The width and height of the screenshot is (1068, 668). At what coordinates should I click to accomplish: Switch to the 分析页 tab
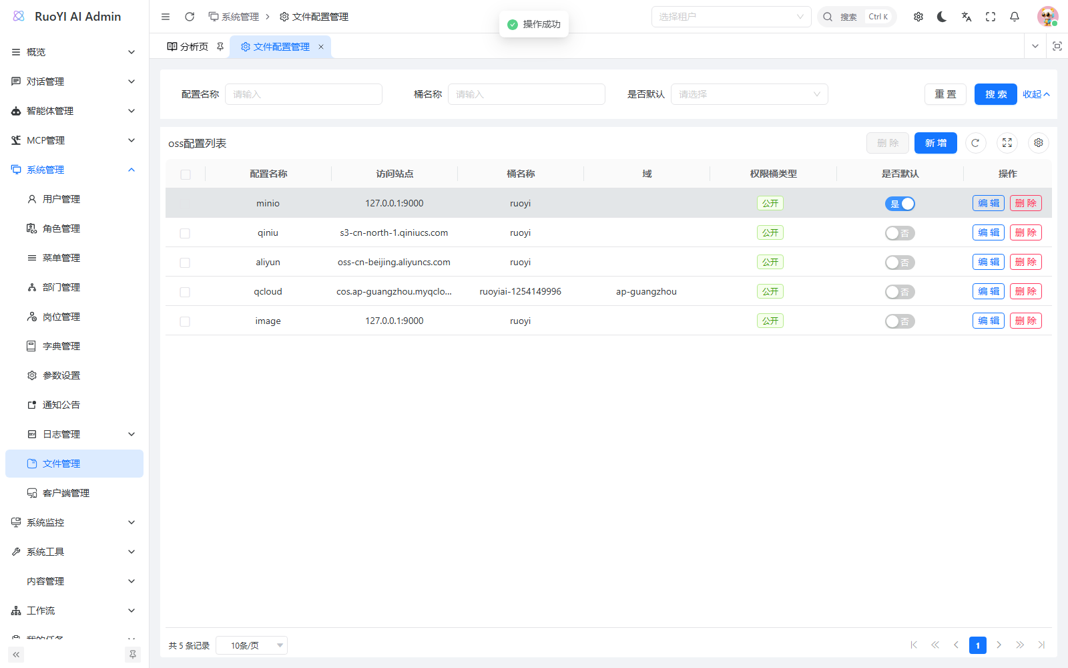[x=188, y=47]
